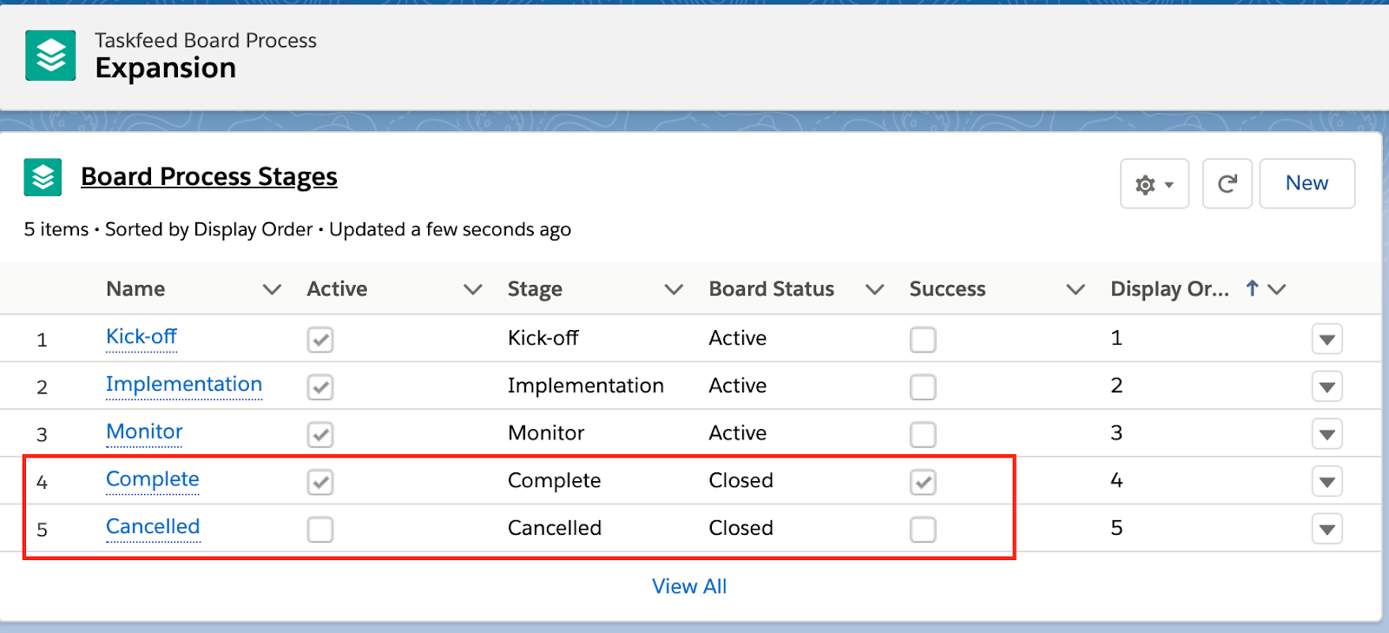This screenshot has height=633, width=1389.
Task: Click the Taskfeed Board Process header icon
Action: coord(50,56)
